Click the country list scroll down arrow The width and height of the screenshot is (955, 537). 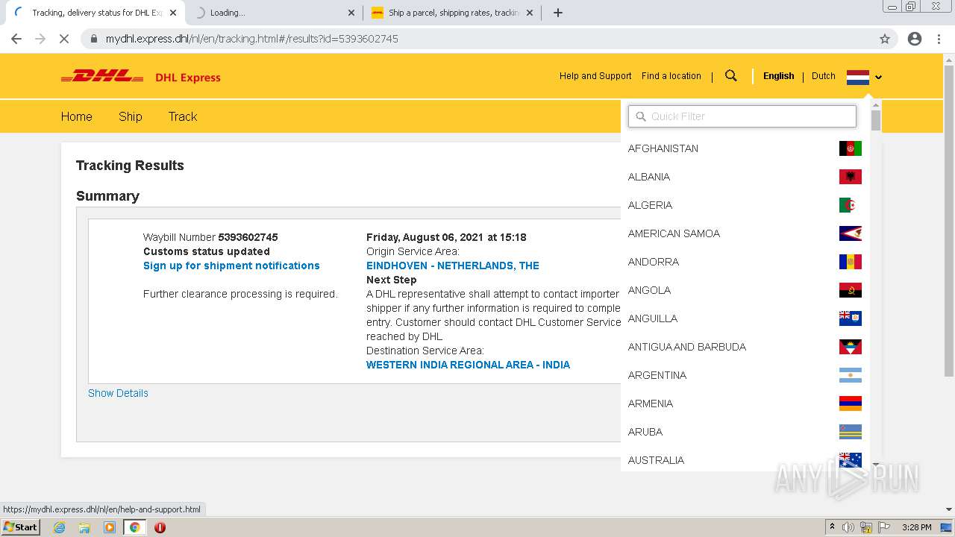[876, 465]
